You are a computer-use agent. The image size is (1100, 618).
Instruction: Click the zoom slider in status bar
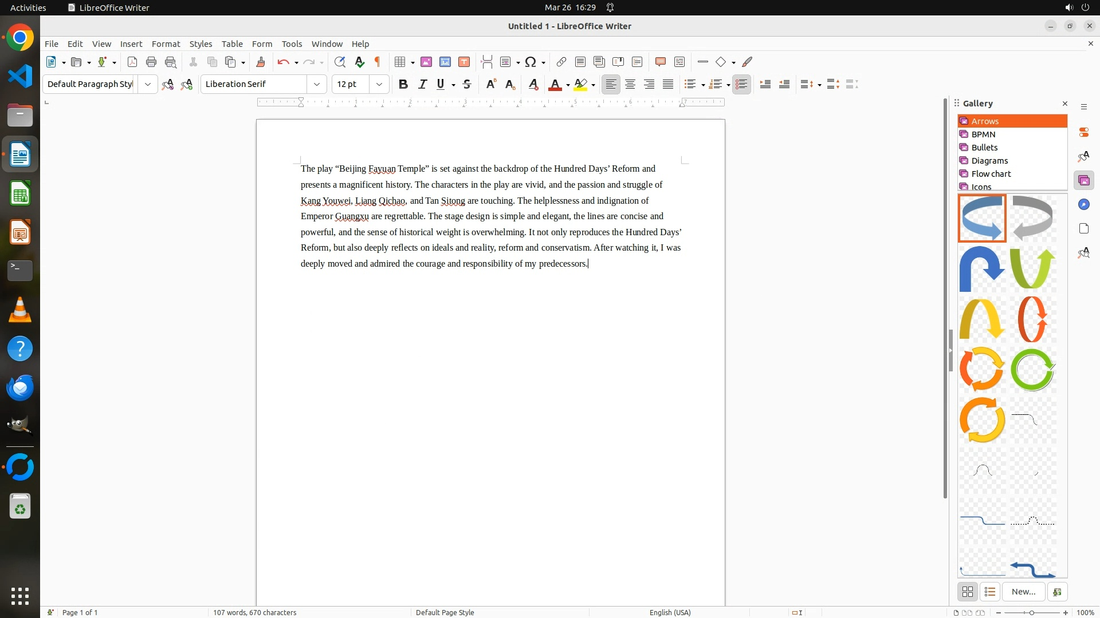pyautogui.click(x=1032, y=613)
